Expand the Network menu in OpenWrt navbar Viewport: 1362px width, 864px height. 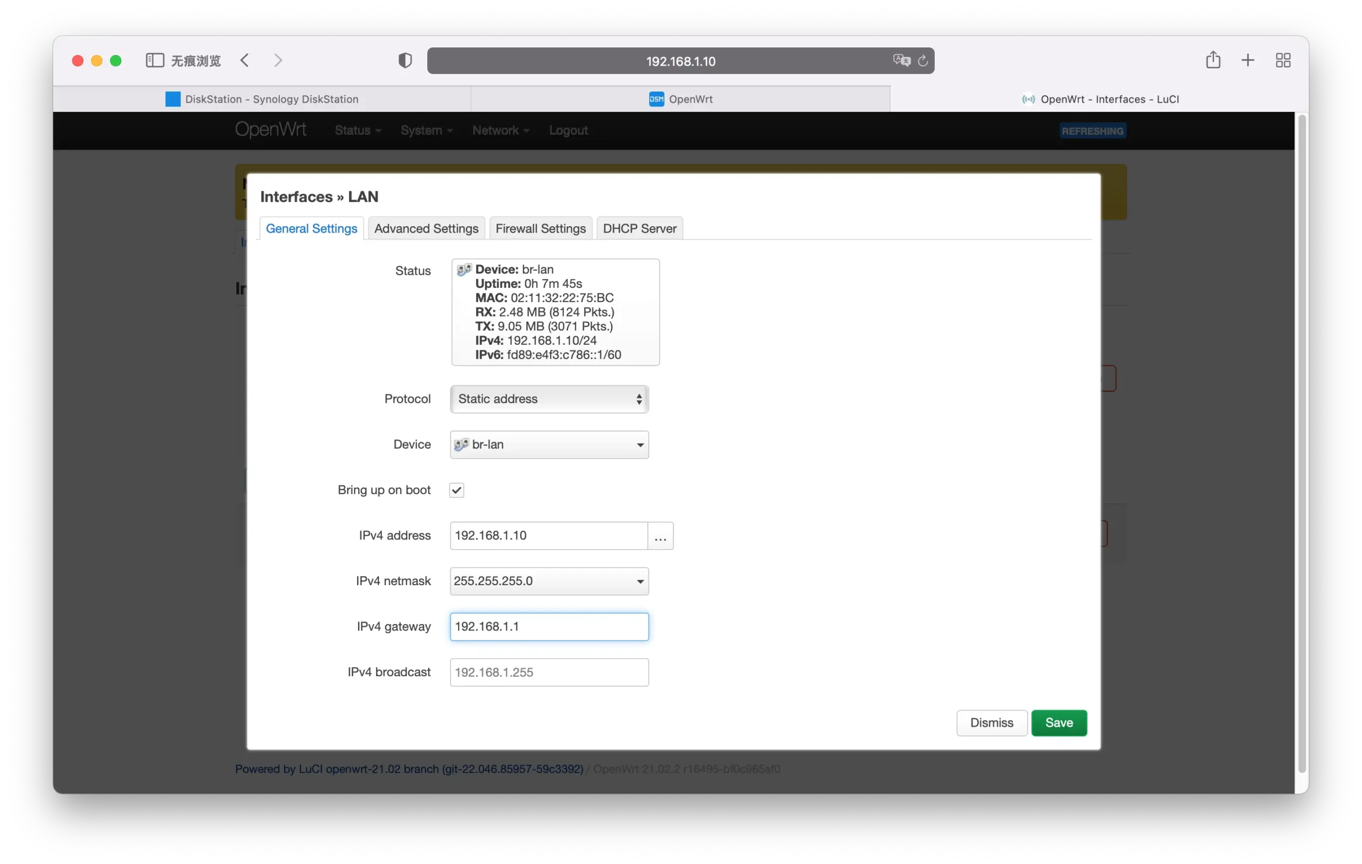tap(501, 131)
